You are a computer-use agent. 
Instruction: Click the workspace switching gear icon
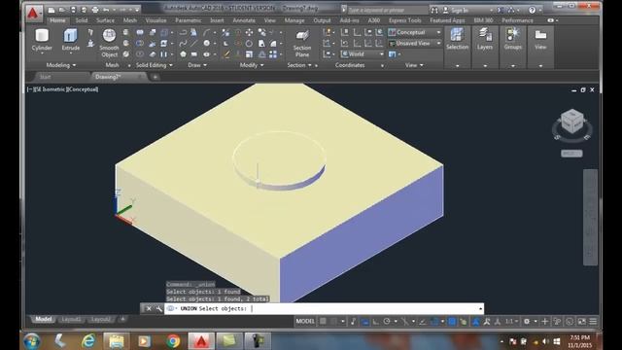click(527, 322)
